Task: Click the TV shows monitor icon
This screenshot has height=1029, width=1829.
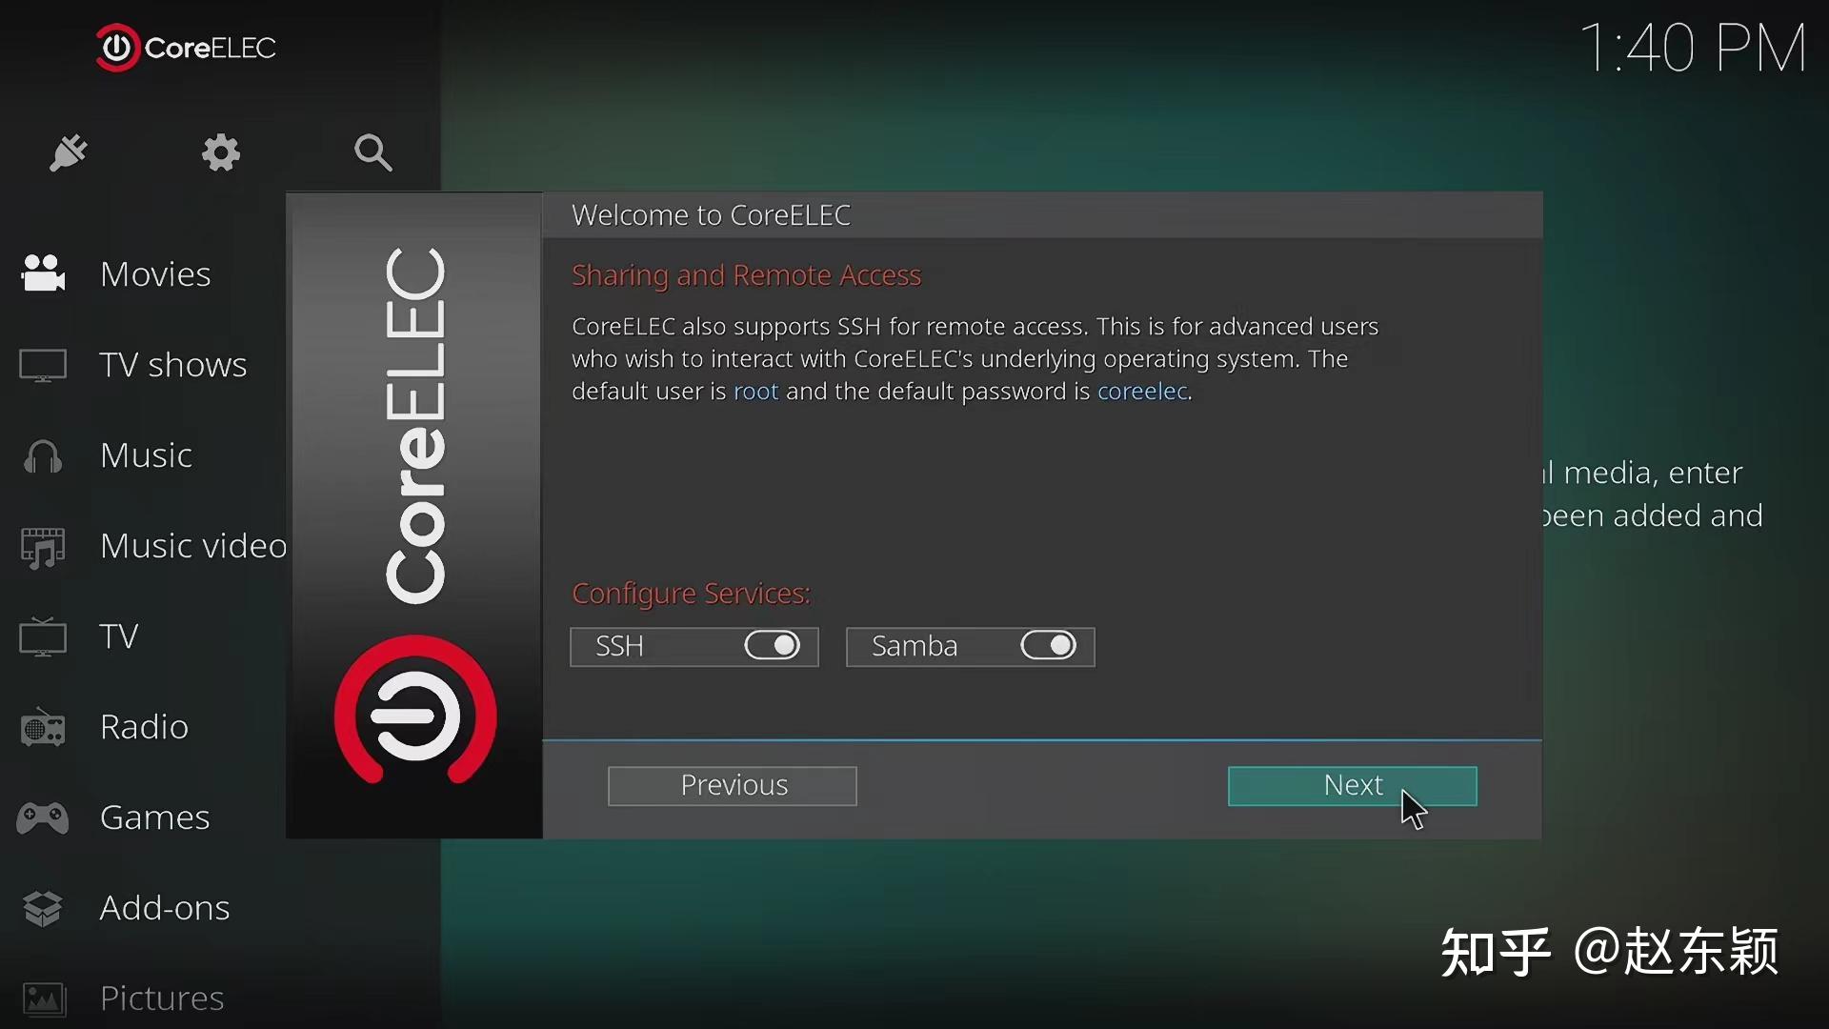Action: [x=44, y=365]
